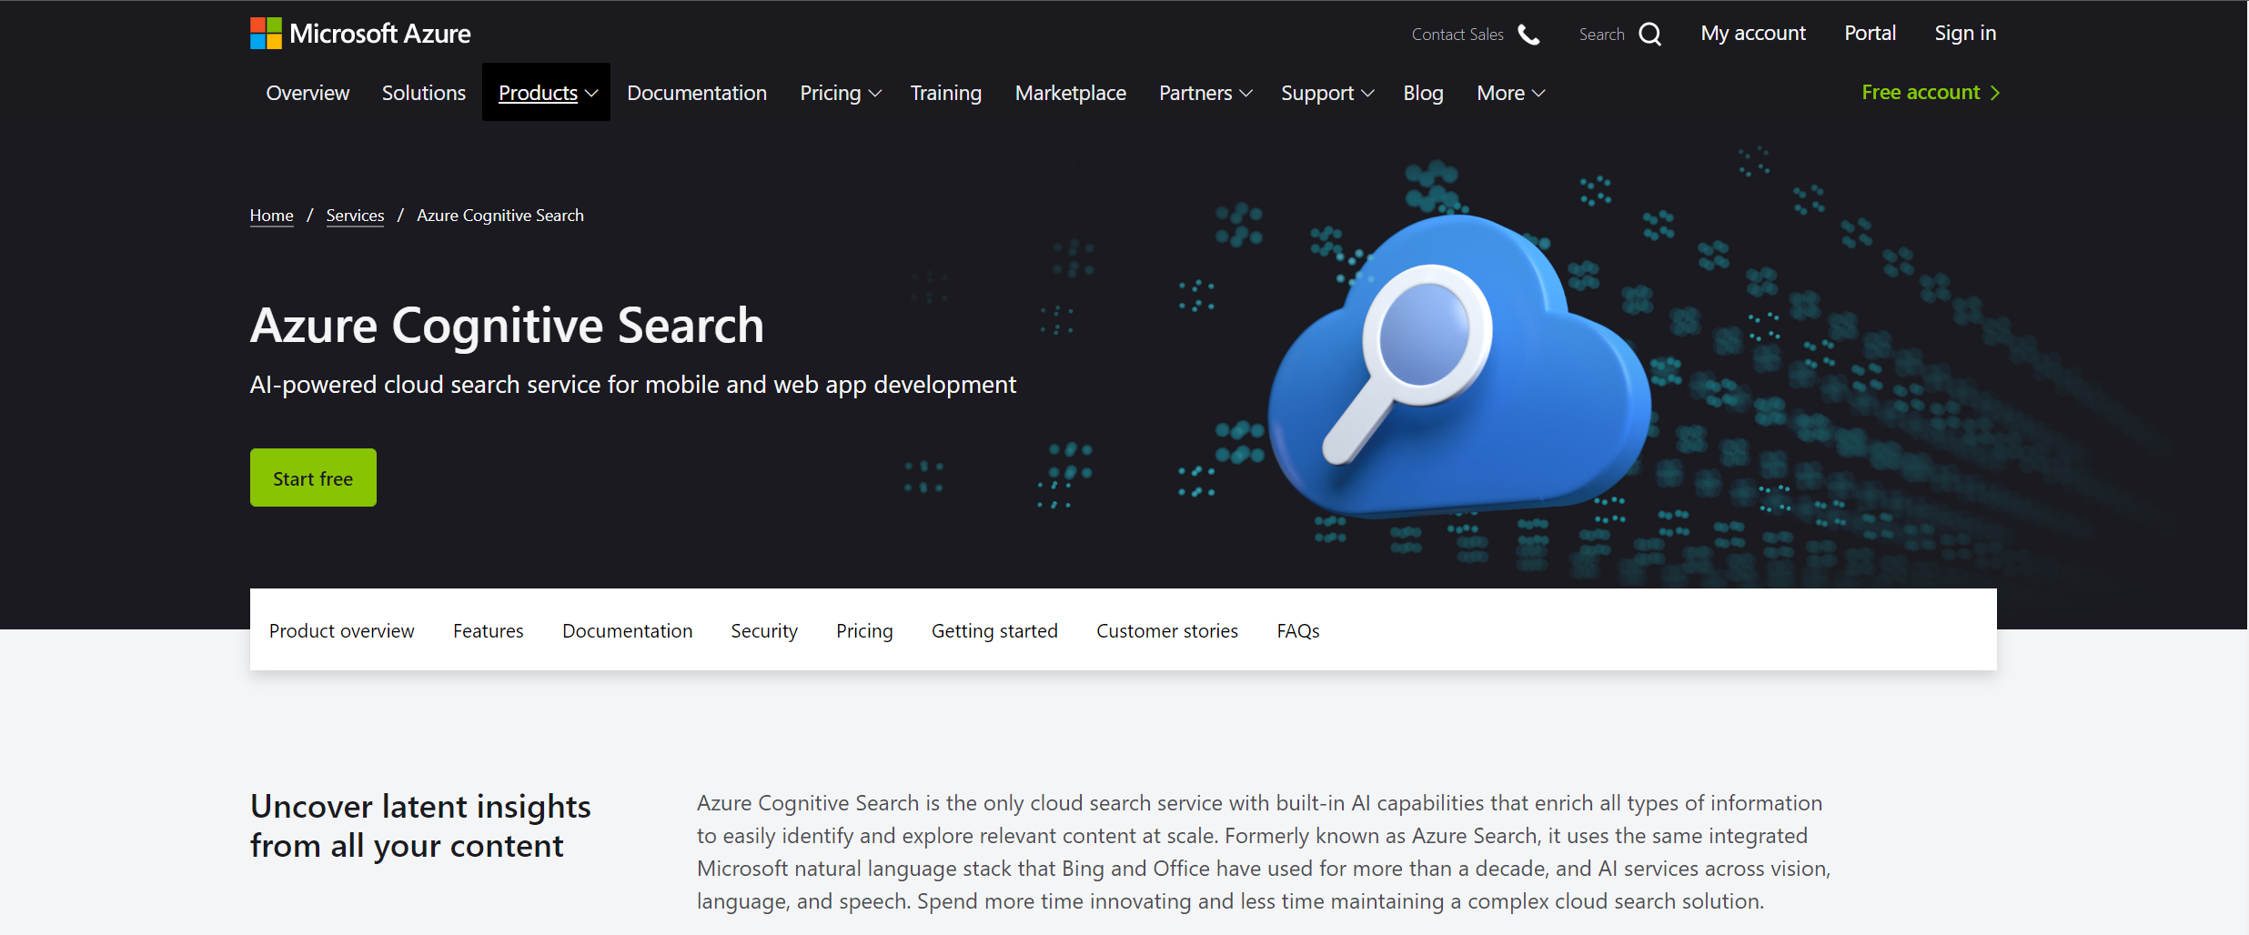Switch to the Customer stories tab
Screen dimensions: 2249x935
(x=1166, y=630)
